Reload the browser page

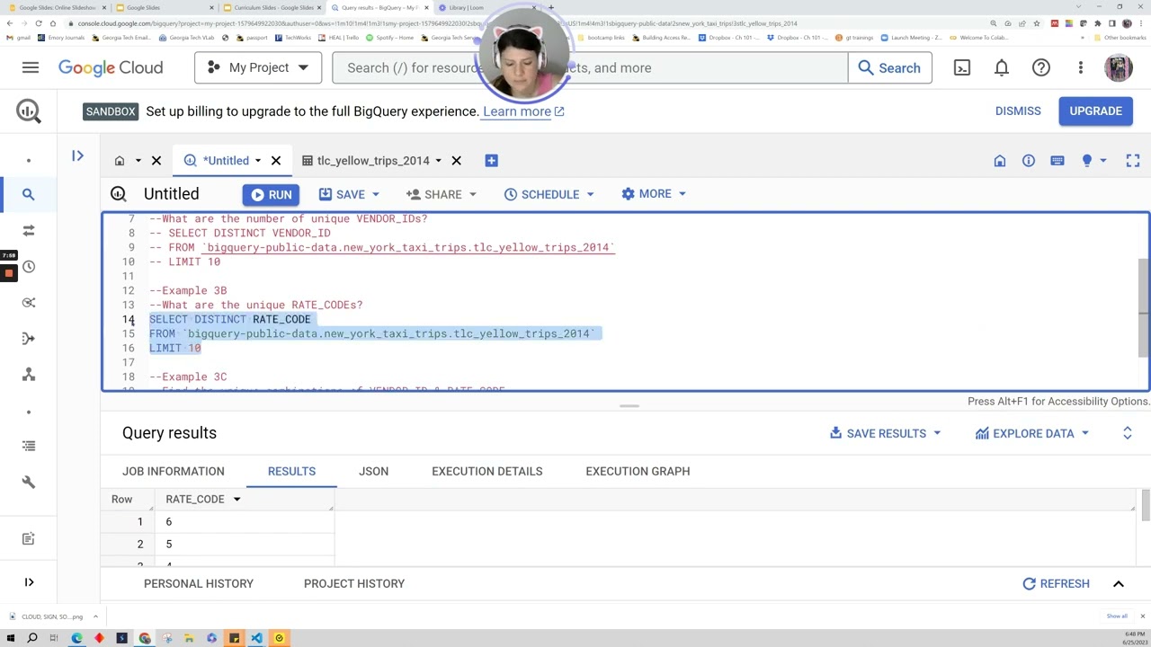(x=39, y=23)
